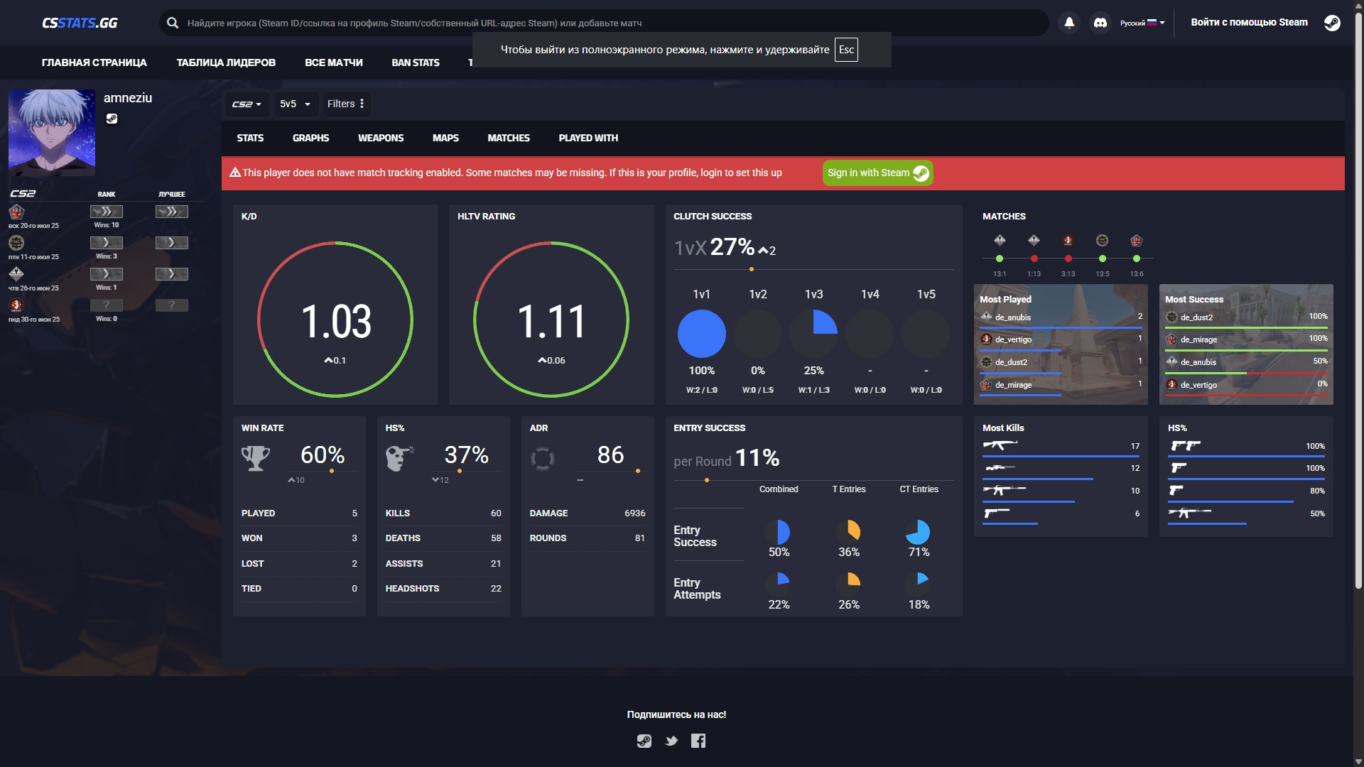Click the 13:6 match map icon
This screenshot has height=767, width=1364.
(x=1136, y=240)
